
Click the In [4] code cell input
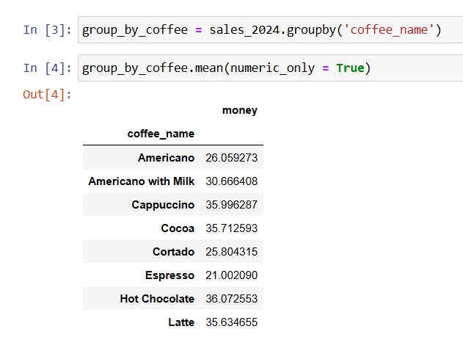270,68
